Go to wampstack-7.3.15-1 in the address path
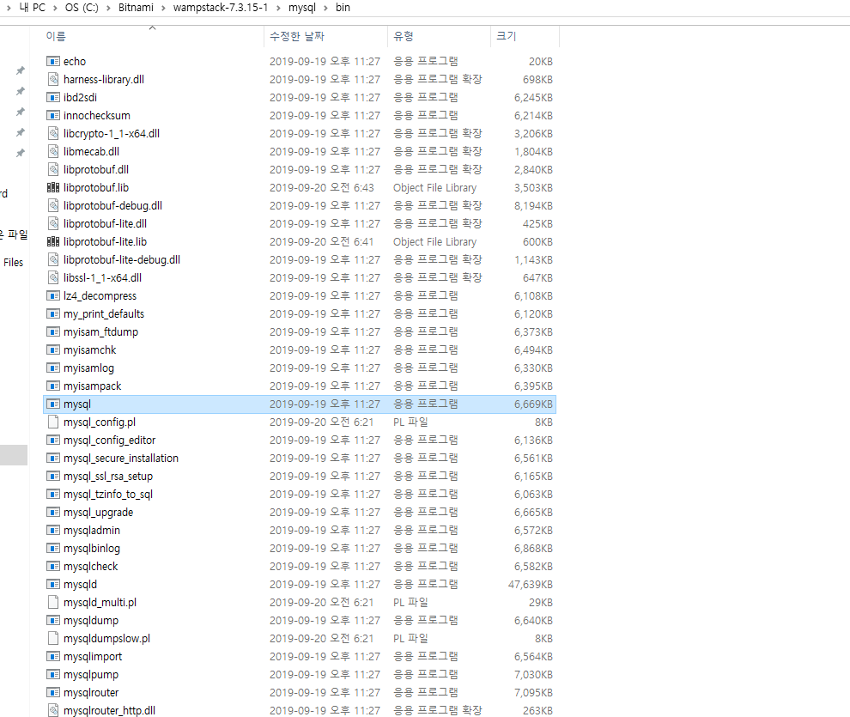The image size is (850, 717). point(221,8)
